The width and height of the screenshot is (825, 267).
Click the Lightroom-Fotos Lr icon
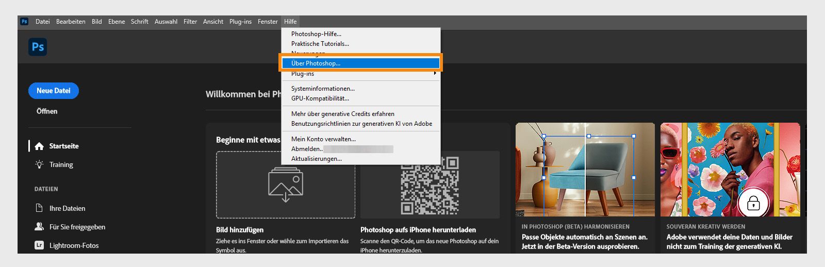click(39, 245)
